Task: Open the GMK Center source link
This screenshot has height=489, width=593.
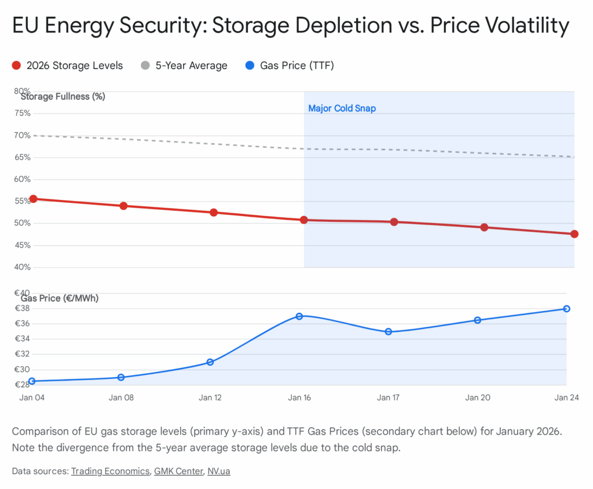Action: click(x=178, y=471)
